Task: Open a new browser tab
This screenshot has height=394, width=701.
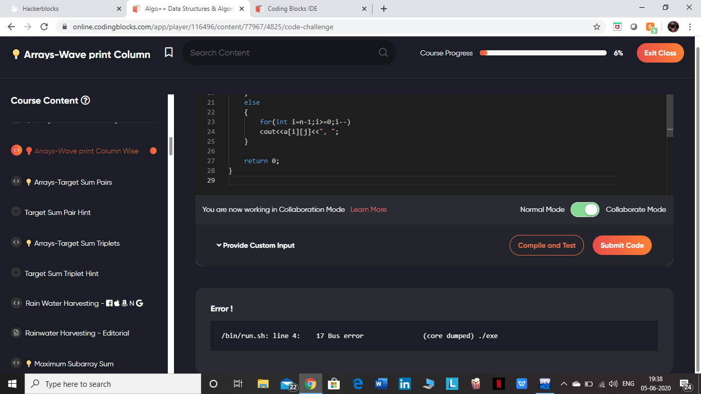Action: tap(384, 9)
